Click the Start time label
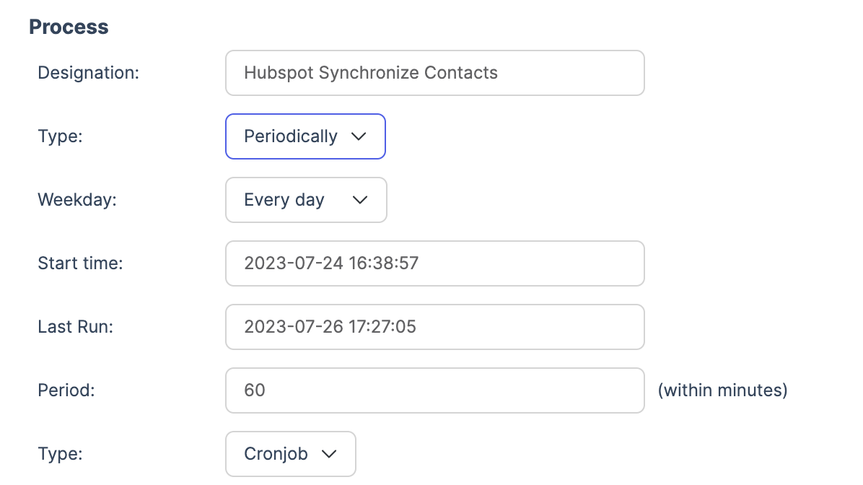Image resolution: width=863 pixels, height=485 pixels. click(80, 263)
